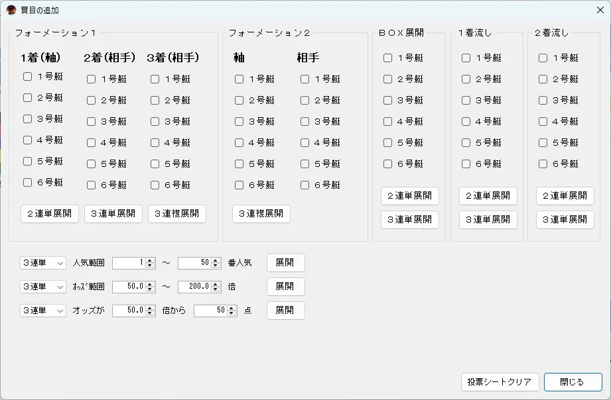Click the 買目の追加 window app icon
The width and height of the screenshot is (611, 400).
pos(11,10)
